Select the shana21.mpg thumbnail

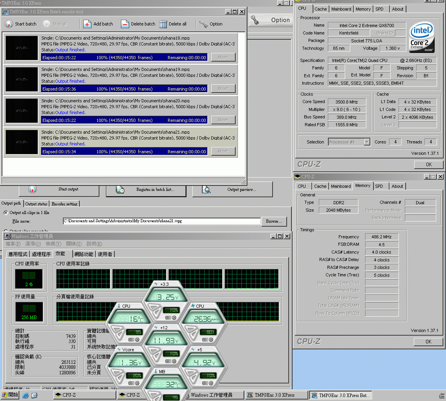(22, 142)
